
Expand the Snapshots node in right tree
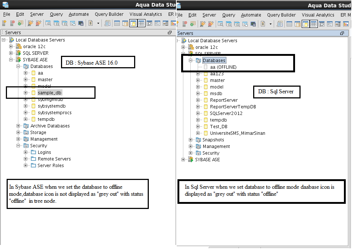191,140
